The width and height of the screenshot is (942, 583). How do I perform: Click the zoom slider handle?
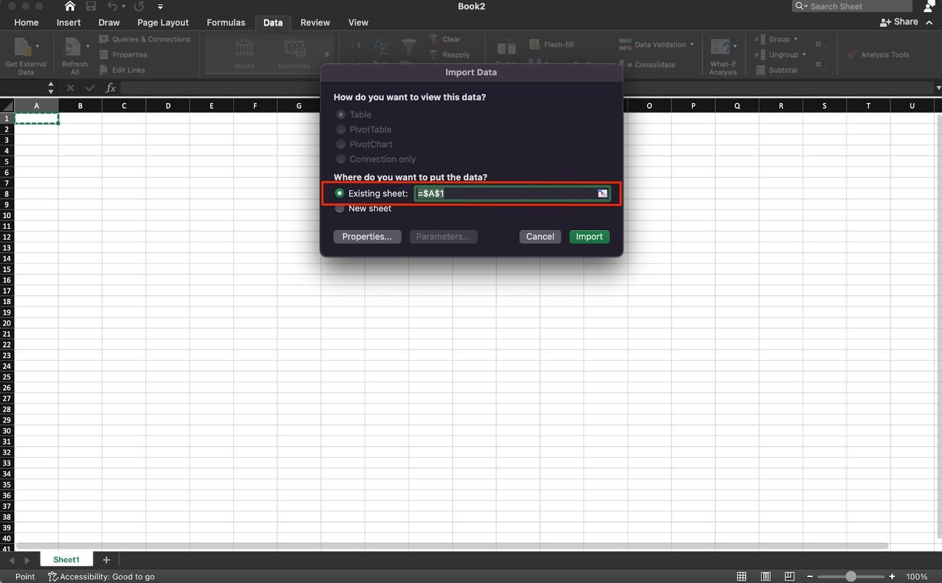tap(851, 577)
